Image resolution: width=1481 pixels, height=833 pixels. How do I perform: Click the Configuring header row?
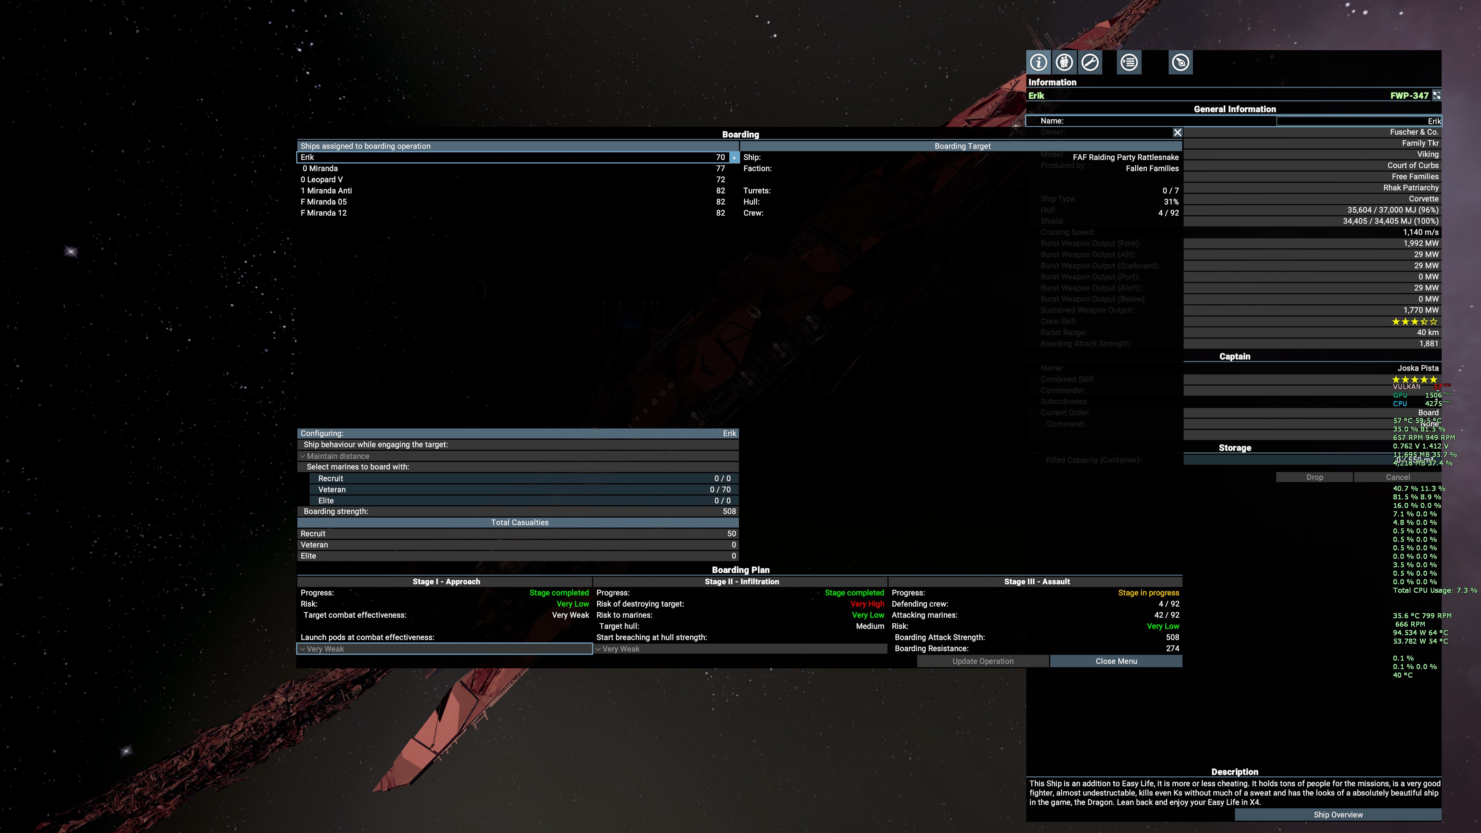tap(518, 433)
